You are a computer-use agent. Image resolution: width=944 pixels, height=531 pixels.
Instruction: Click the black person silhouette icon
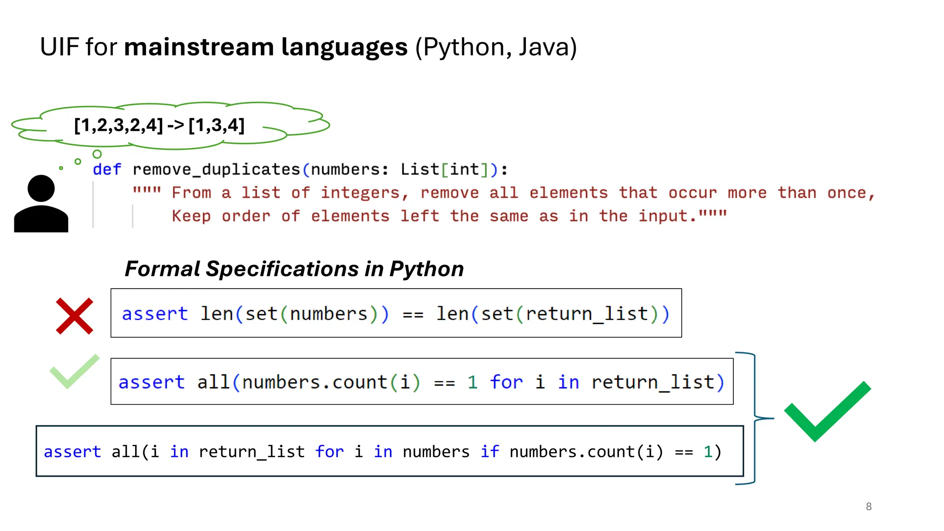click(41, 203)
